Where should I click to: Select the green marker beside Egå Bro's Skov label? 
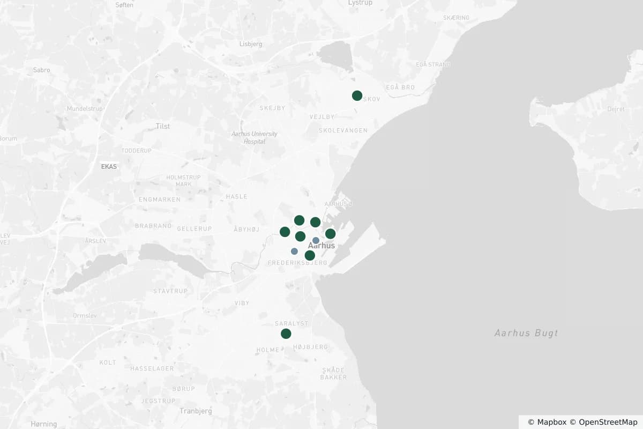357,95
